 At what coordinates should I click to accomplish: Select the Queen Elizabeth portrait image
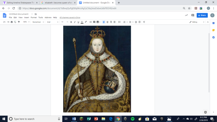[97, 69]
